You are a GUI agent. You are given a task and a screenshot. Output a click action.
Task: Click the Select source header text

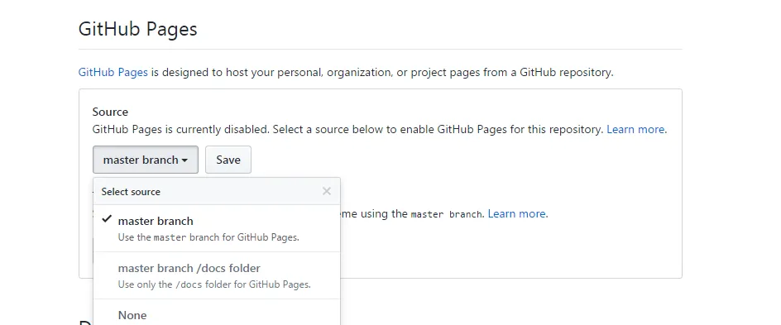[131, 192]
